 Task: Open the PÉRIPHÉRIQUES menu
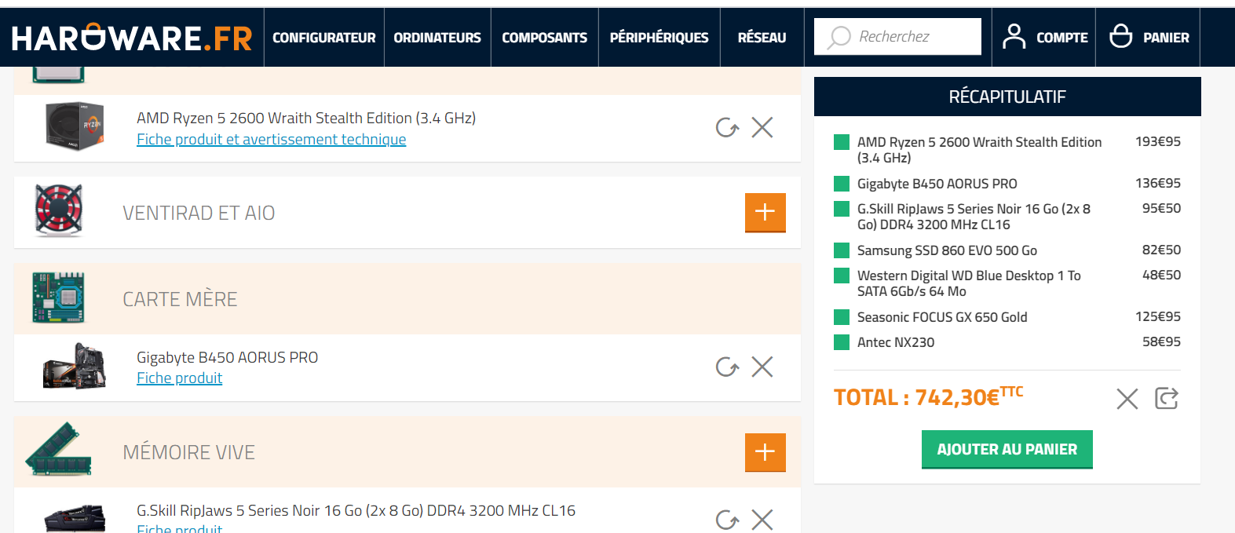[x=659, y=38]
